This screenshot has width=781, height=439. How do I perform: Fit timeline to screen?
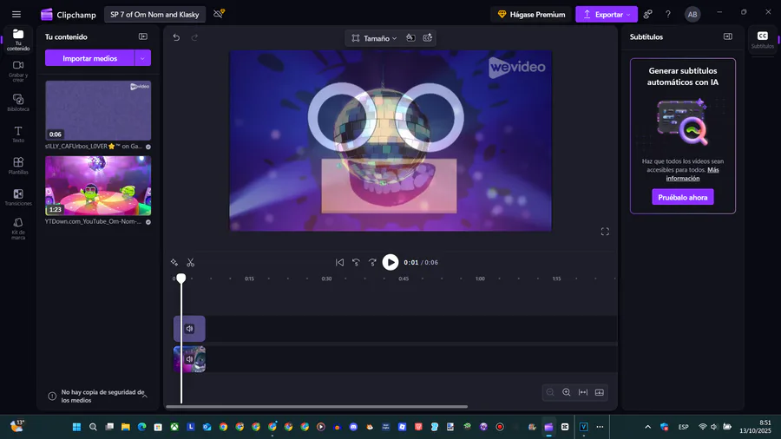(583, 392)
